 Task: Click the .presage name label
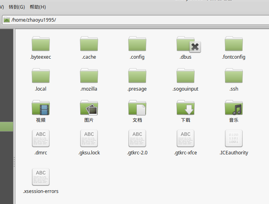pyautogui.click(x=137, y=89)
